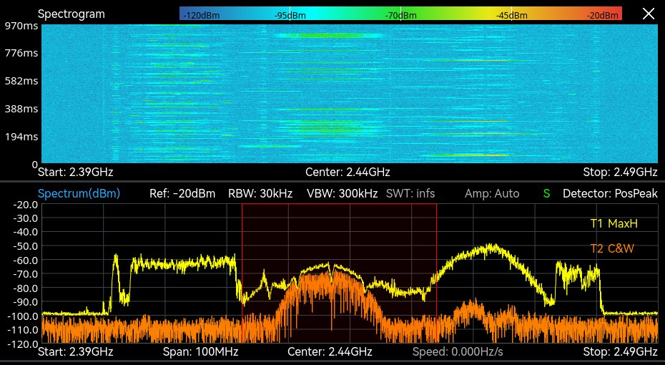The height and width of the screenshot is (365, 665).
Task: Click the Spectrogram title label
Action: tap(72, 14)
